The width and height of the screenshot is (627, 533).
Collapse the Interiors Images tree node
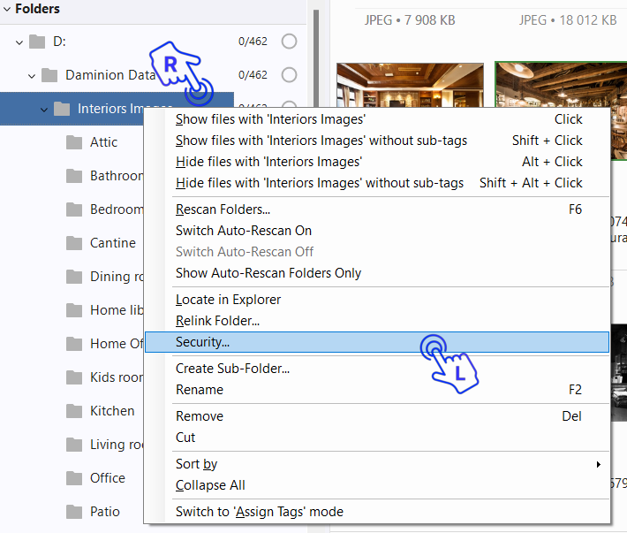(44, 109)
